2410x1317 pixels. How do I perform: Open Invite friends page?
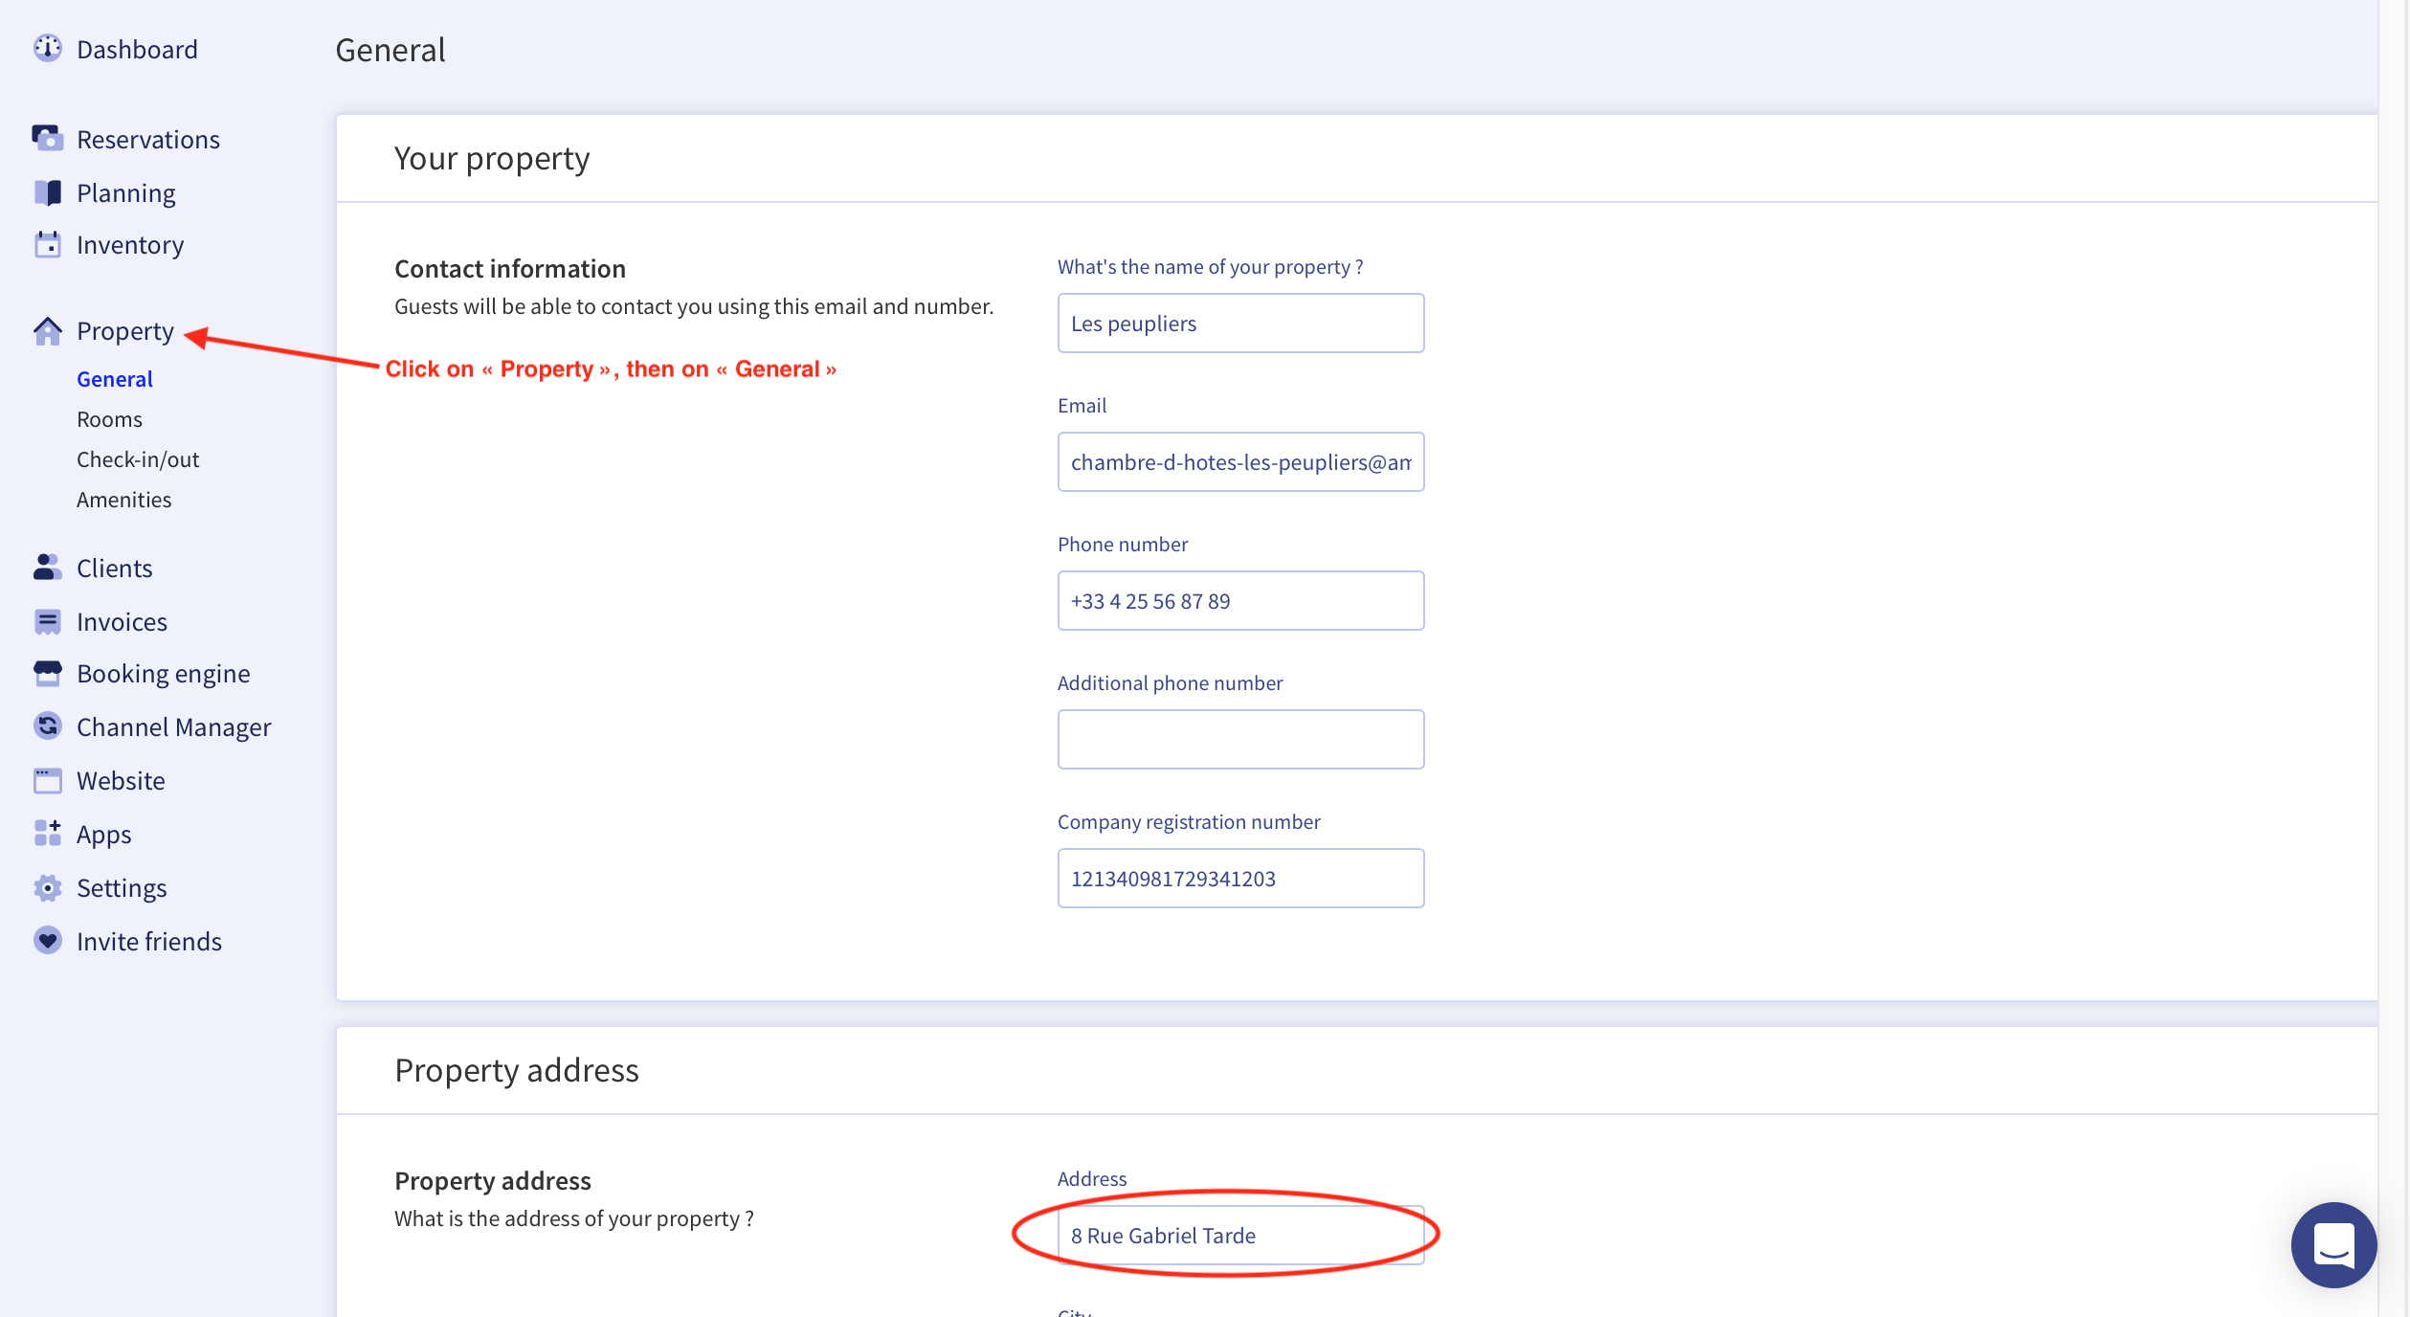149,942
